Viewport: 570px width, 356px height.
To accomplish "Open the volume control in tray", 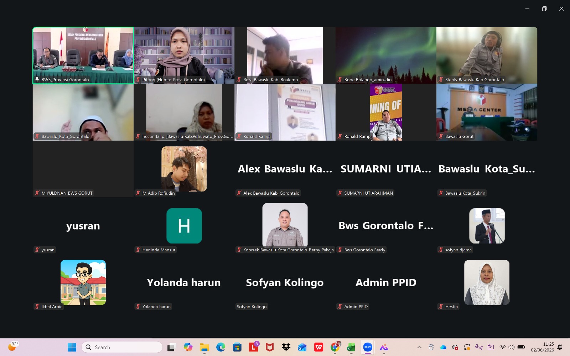I will pos(512,347).
